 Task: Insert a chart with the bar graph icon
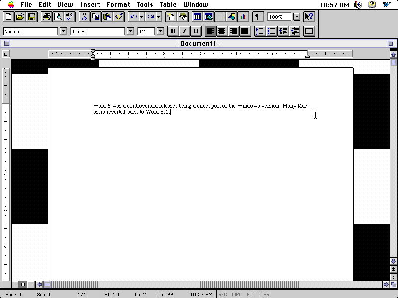click(243, 17)
